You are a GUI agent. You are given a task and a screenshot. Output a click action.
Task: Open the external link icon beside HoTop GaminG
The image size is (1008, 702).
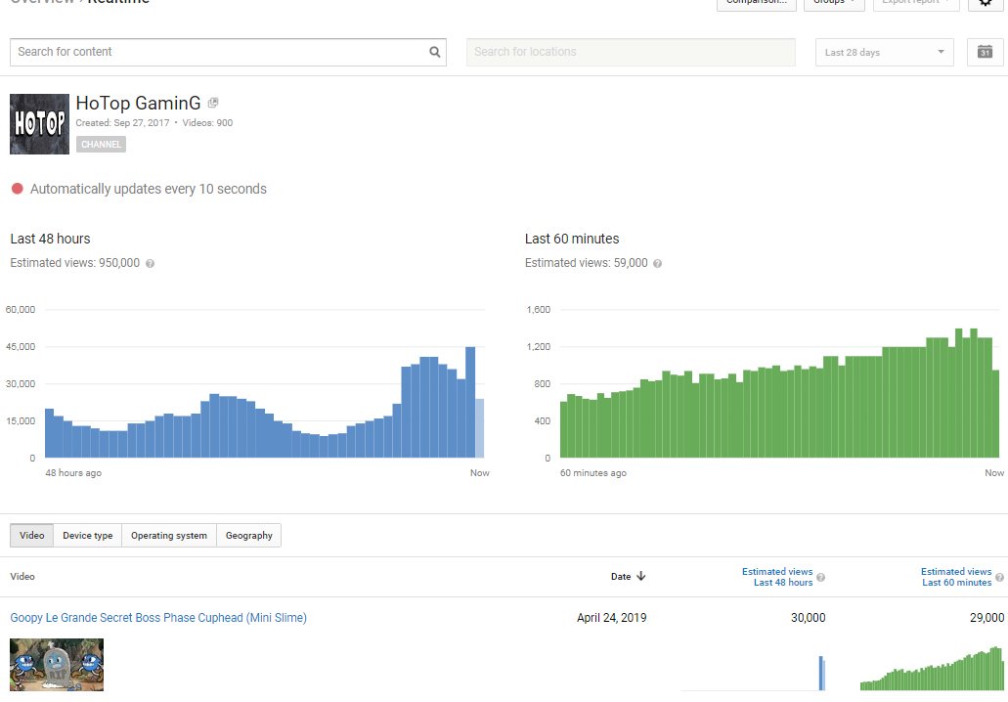[213, 103]
